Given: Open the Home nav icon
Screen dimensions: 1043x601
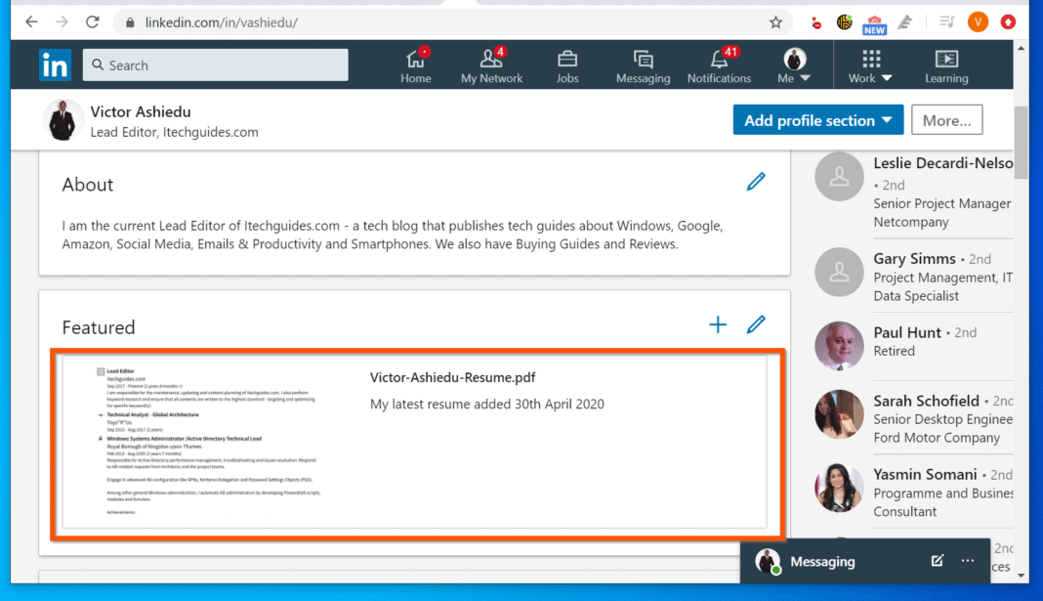Looking at the screenshot, I should click(x=416, y=65).
